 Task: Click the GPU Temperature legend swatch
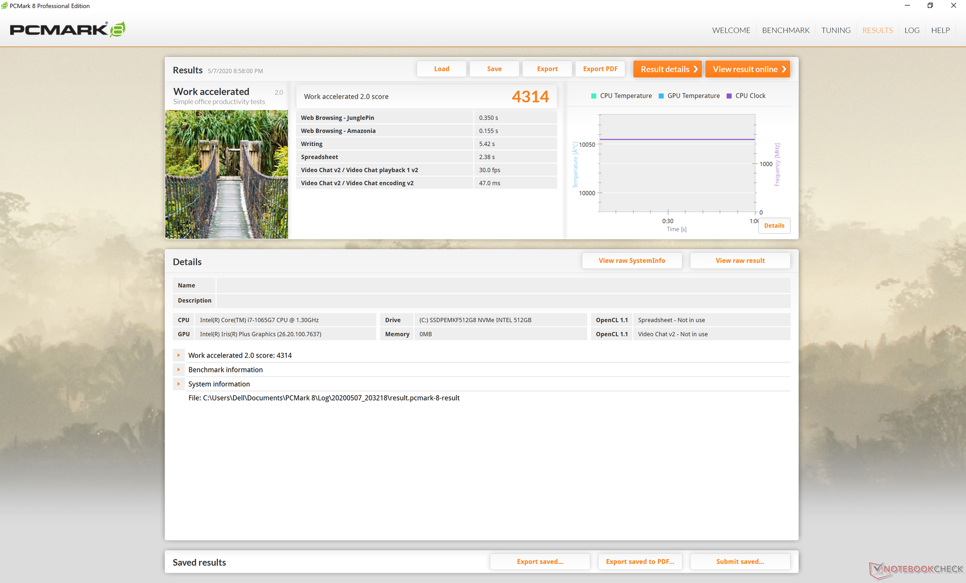tap(661, 96)
